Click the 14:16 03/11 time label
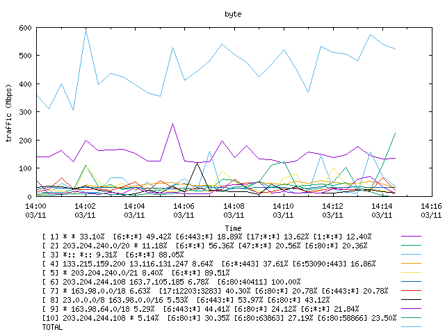This screenshot has width=445, height=334. pyautogui.click(x=431, y=210)
